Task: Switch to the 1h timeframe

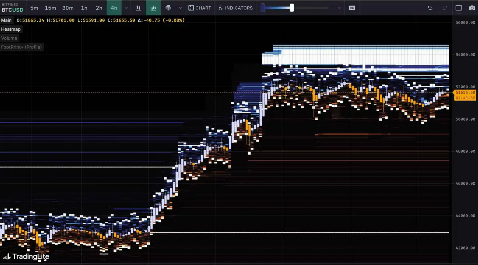Action: tap(84, 8)
